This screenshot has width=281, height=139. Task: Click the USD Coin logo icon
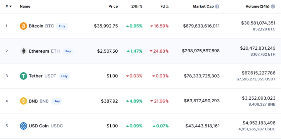[x=24, y=126]
